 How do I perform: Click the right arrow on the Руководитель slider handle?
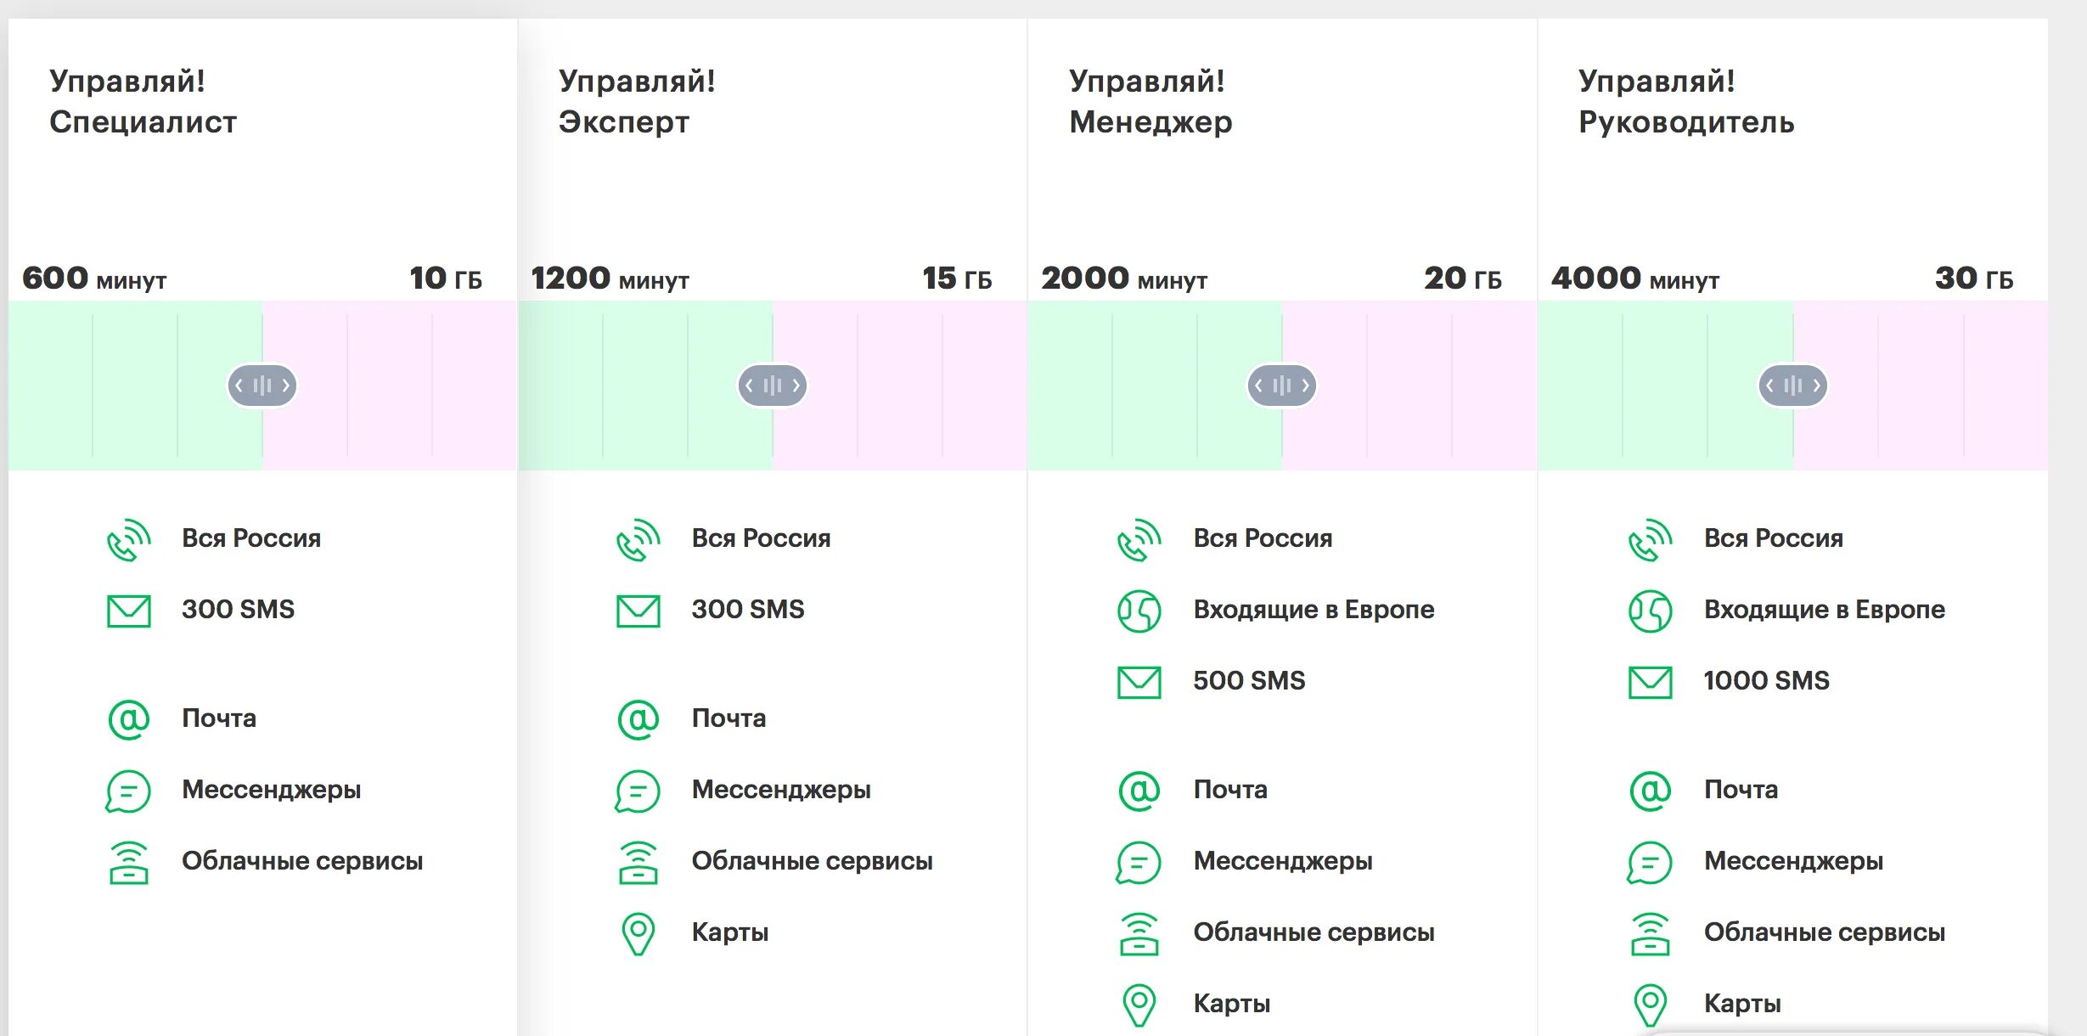tap(1816, 386)
